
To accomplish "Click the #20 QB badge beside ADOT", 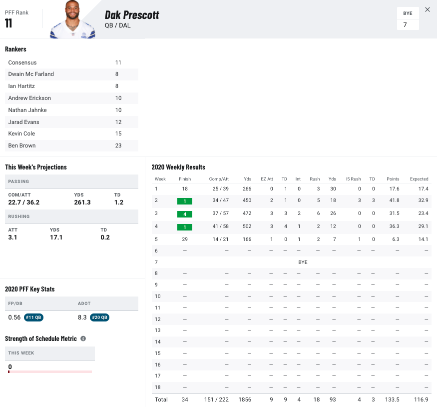I will [x=99, y=317].
